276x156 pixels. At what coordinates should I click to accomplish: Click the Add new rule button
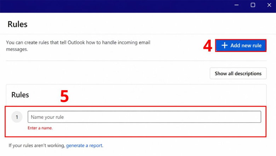241,45
